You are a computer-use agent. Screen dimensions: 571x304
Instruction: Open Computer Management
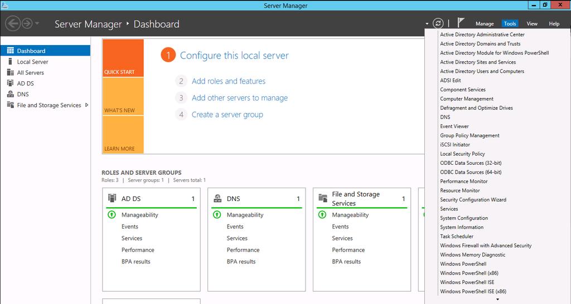coord(467,99)
